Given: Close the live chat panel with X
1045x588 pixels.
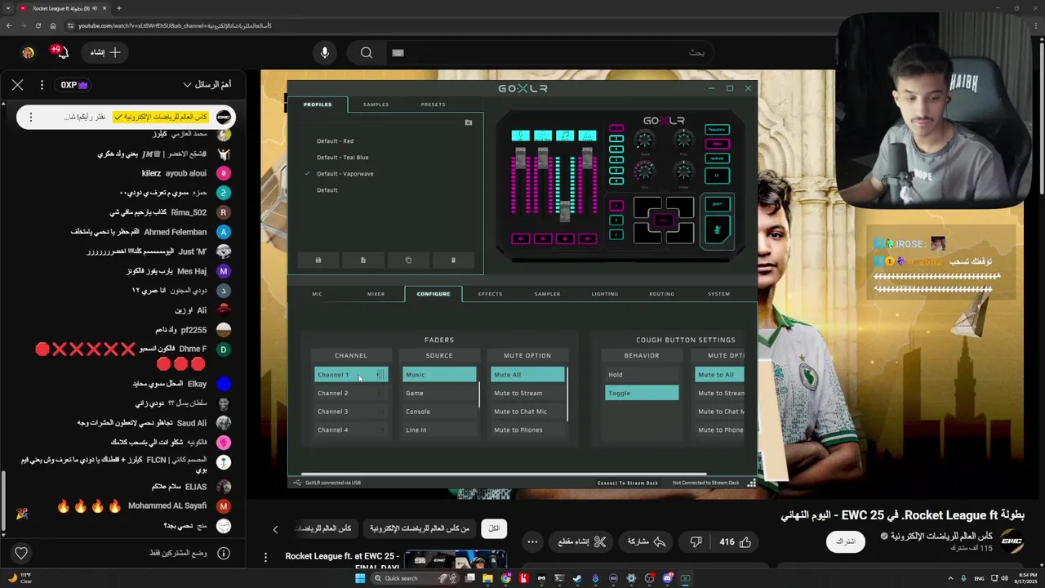Looking at the screenshot, I should coord(17,84).
